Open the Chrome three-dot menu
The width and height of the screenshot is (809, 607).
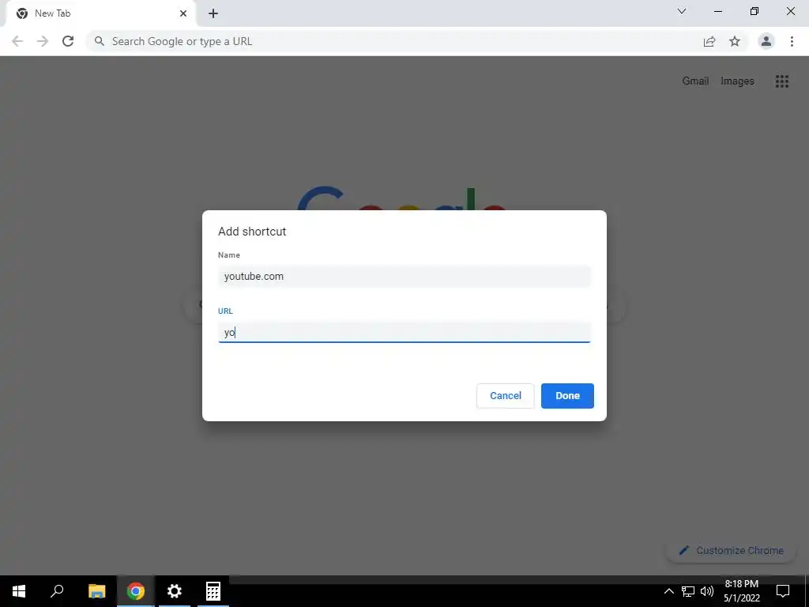(792, 41)
